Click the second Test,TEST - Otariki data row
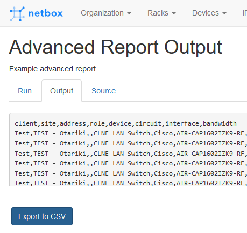 point(131,143)
